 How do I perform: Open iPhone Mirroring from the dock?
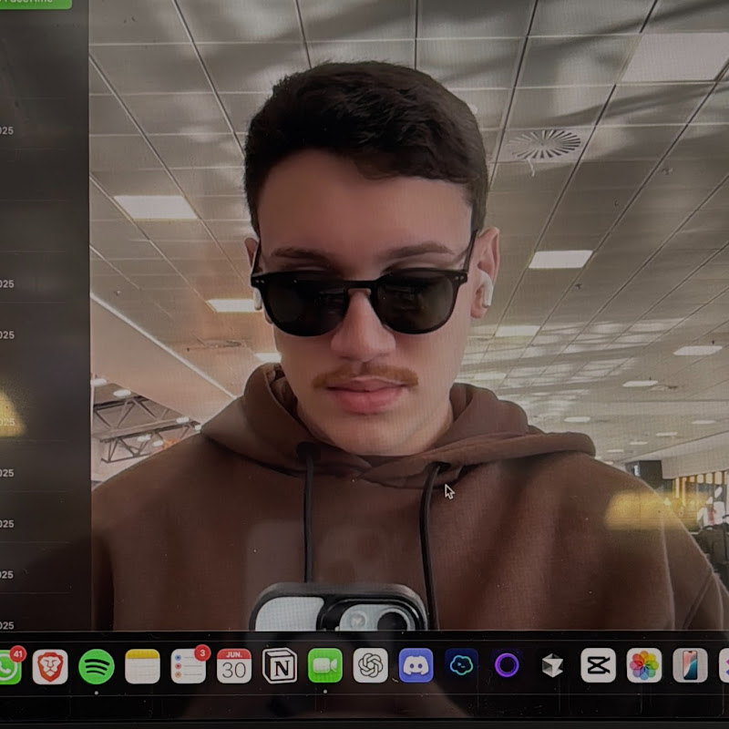click(690, 666)
